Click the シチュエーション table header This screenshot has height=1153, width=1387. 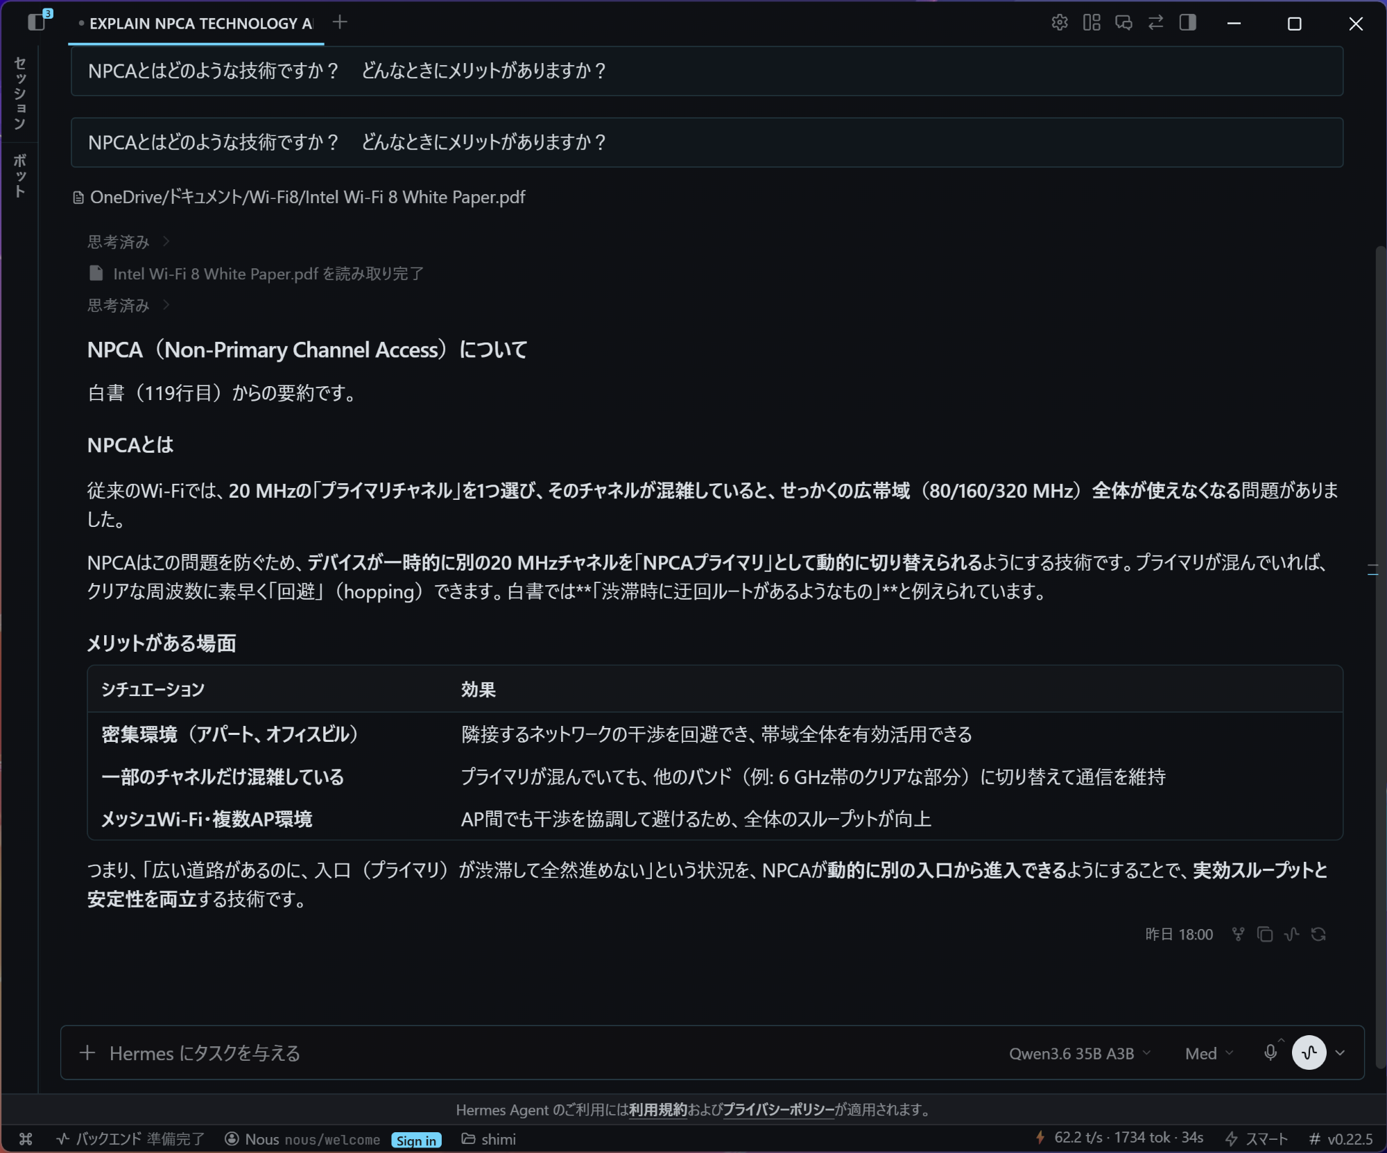[x=153, y=689]
